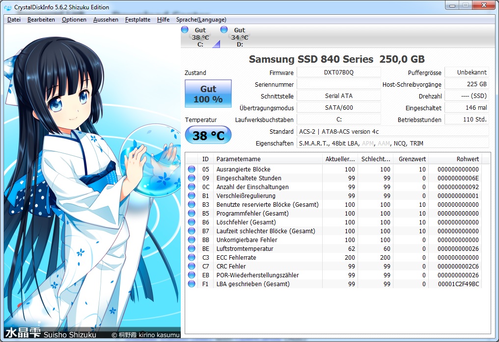Switch to drive D: tab
Screen dimensions: 499x342
pyautogui.click(x=239, y=37)
